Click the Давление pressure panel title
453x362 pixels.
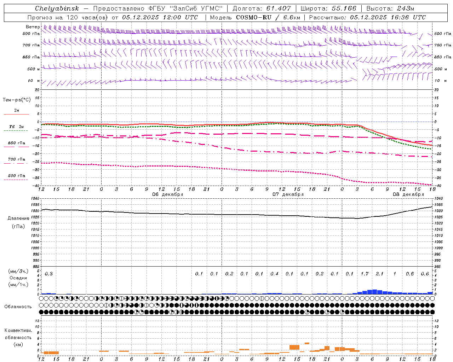(18, 218)
